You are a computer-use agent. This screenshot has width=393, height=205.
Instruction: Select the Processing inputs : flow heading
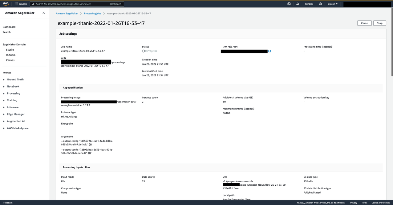coord(76,167)
